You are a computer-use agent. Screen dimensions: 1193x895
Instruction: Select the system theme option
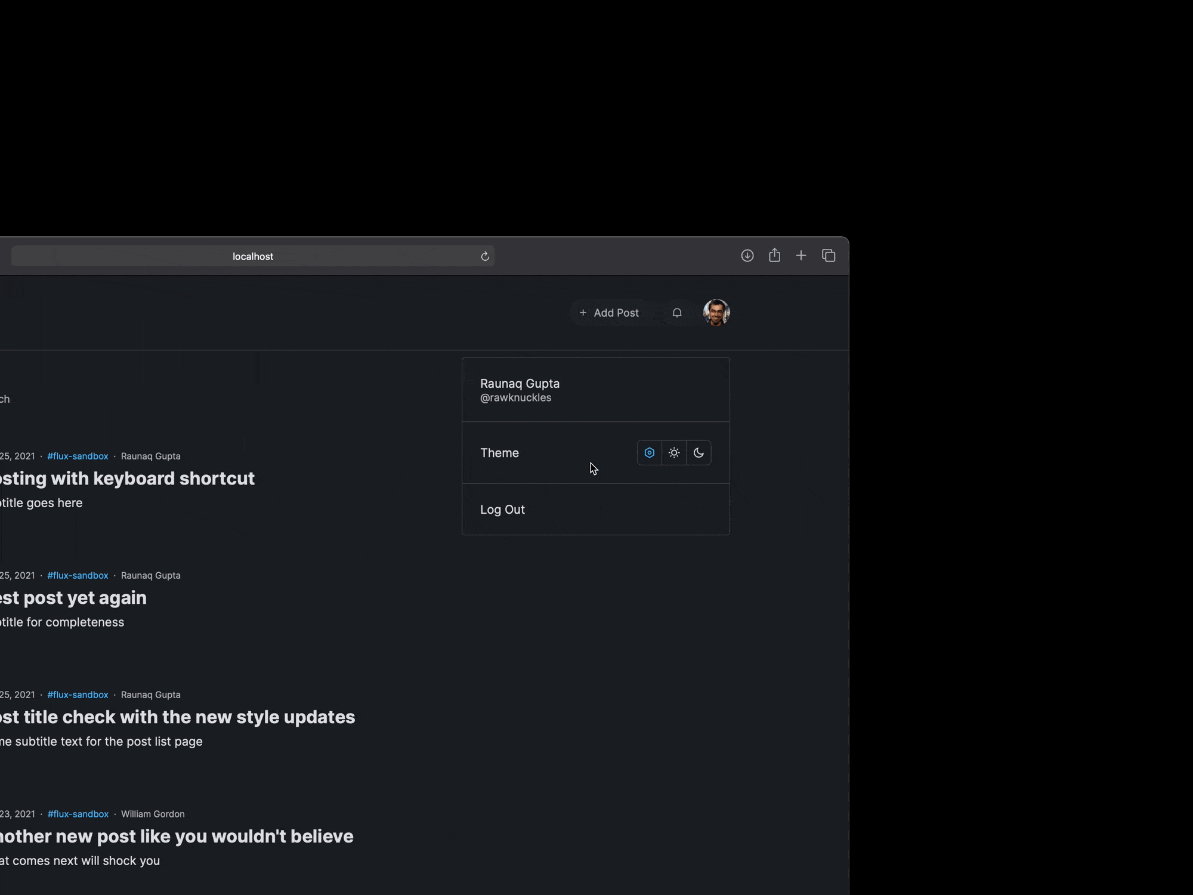650,453
